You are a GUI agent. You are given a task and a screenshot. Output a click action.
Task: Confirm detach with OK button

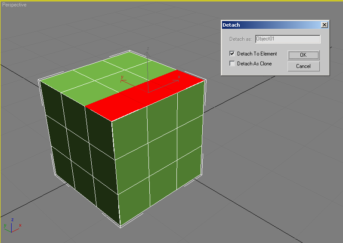(x=303, y=55)
